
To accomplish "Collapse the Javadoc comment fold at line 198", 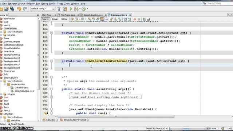I will point(51,77).
